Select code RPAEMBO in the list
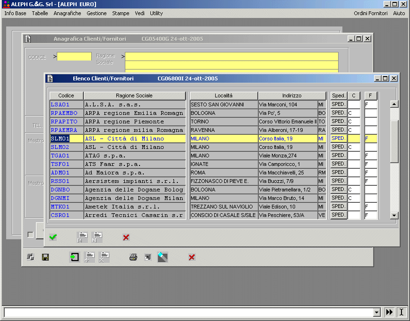This screenshot has height=321, width=410. (66, 113)
